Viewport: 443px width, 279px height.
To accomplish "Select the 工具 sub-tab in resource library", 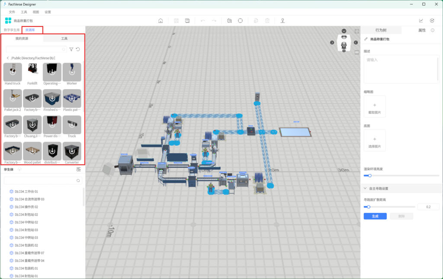I will pos(64,38).
